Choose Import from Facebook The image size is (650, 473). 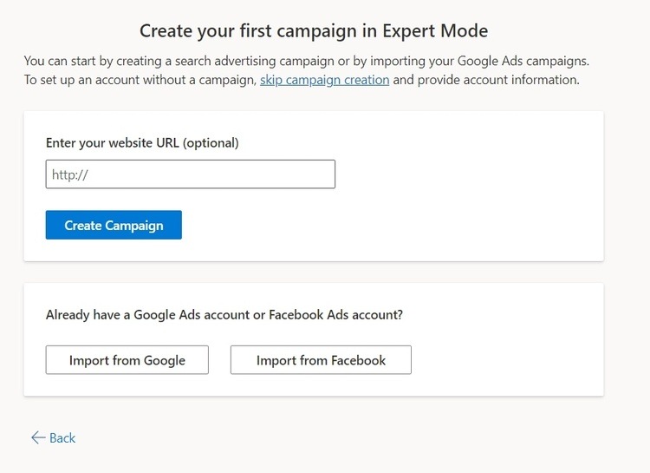pos(321,360)
